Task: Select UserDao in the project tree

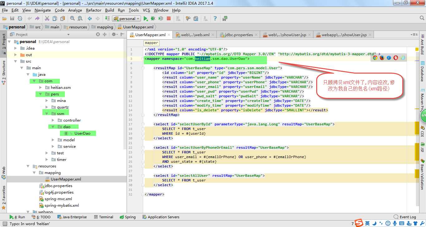Action: point(82,133)
